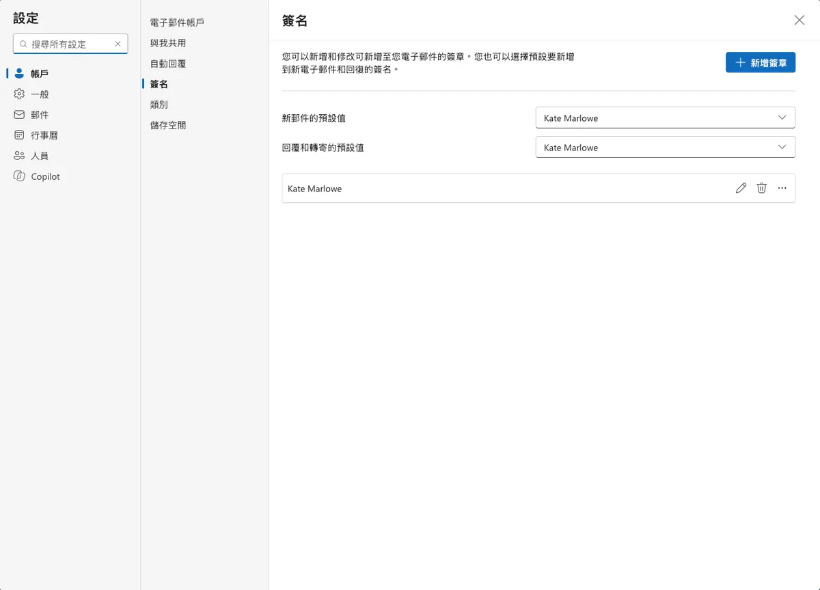
Task: Open 與我共用 subsection
Action: pos(168,43)
